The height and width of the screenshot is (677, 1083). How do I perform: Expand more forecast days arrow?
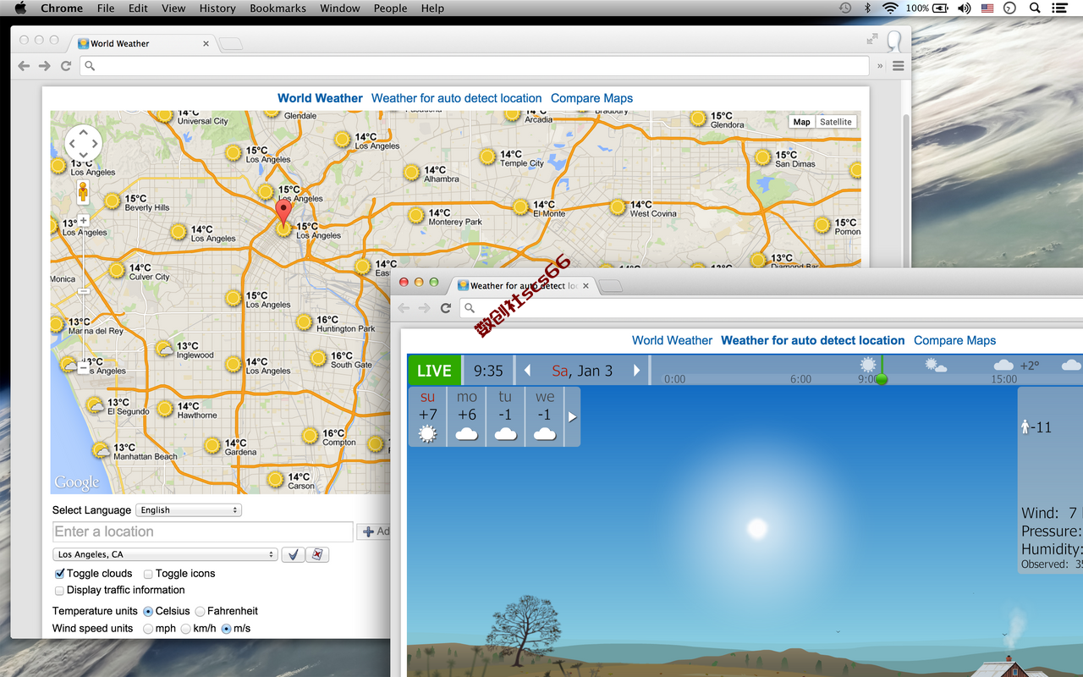coord(572,417)
